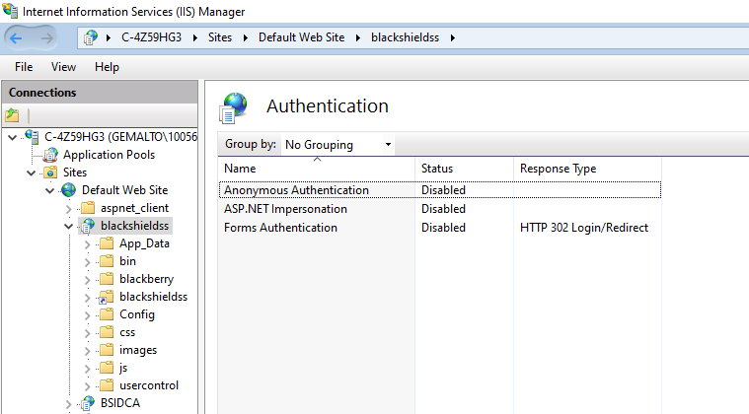
Task: Click the css folder icon
Action: (x=107, y=332)
